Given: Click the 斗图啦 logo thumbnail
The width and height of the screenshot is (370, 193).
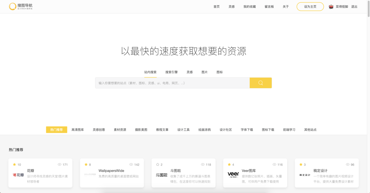Looking at the screenshot, I should tap(161, 175).
